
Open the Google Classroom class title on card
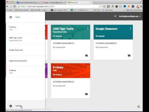(x=106, y=29)
